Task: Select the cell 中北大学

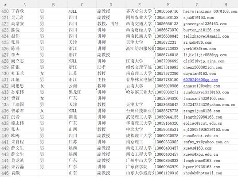Action: tap(135, 129)
